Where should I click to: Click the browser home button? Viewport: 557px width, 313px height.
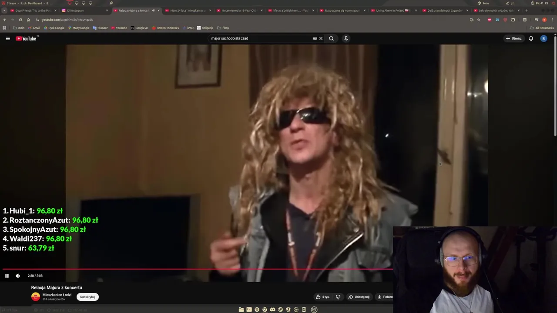click(x=28, y=20)
